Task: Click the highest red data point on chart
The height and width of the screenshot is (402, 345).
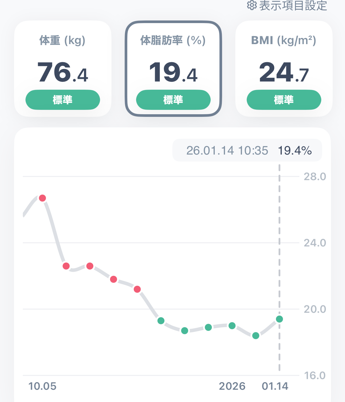Action: click(x=42, y=198)
